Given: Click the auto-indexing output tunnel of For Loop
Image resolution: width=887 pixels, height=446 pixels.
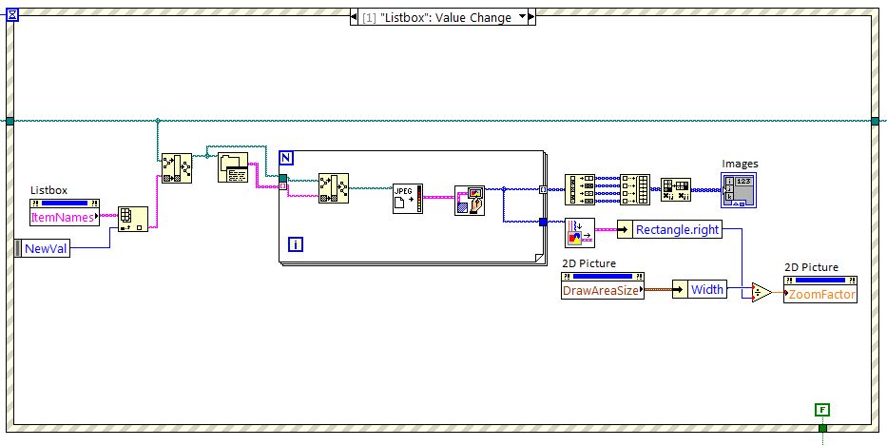Looking at the screenshot, I should [543, 189].
